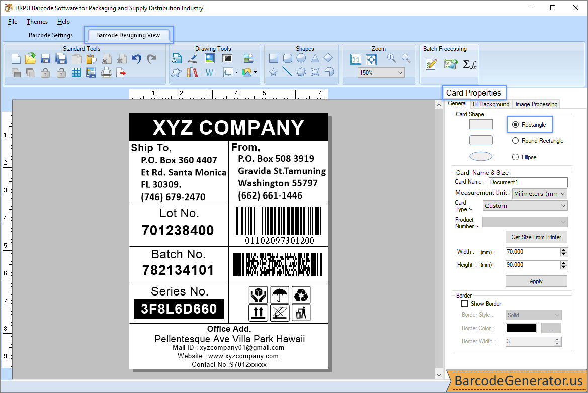
Task: Undo the last action
Action: [x=136, y=59]
